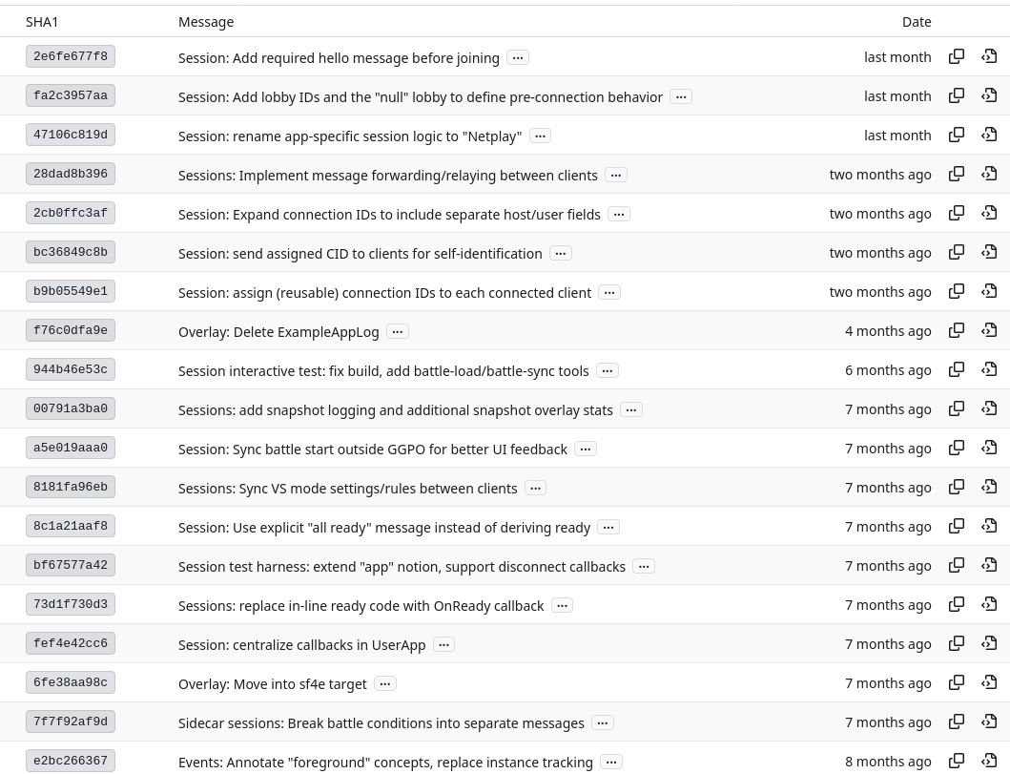Expand separate host/user fields commit description
This screenshot has height=774, width=1010.
click(618, 214)
